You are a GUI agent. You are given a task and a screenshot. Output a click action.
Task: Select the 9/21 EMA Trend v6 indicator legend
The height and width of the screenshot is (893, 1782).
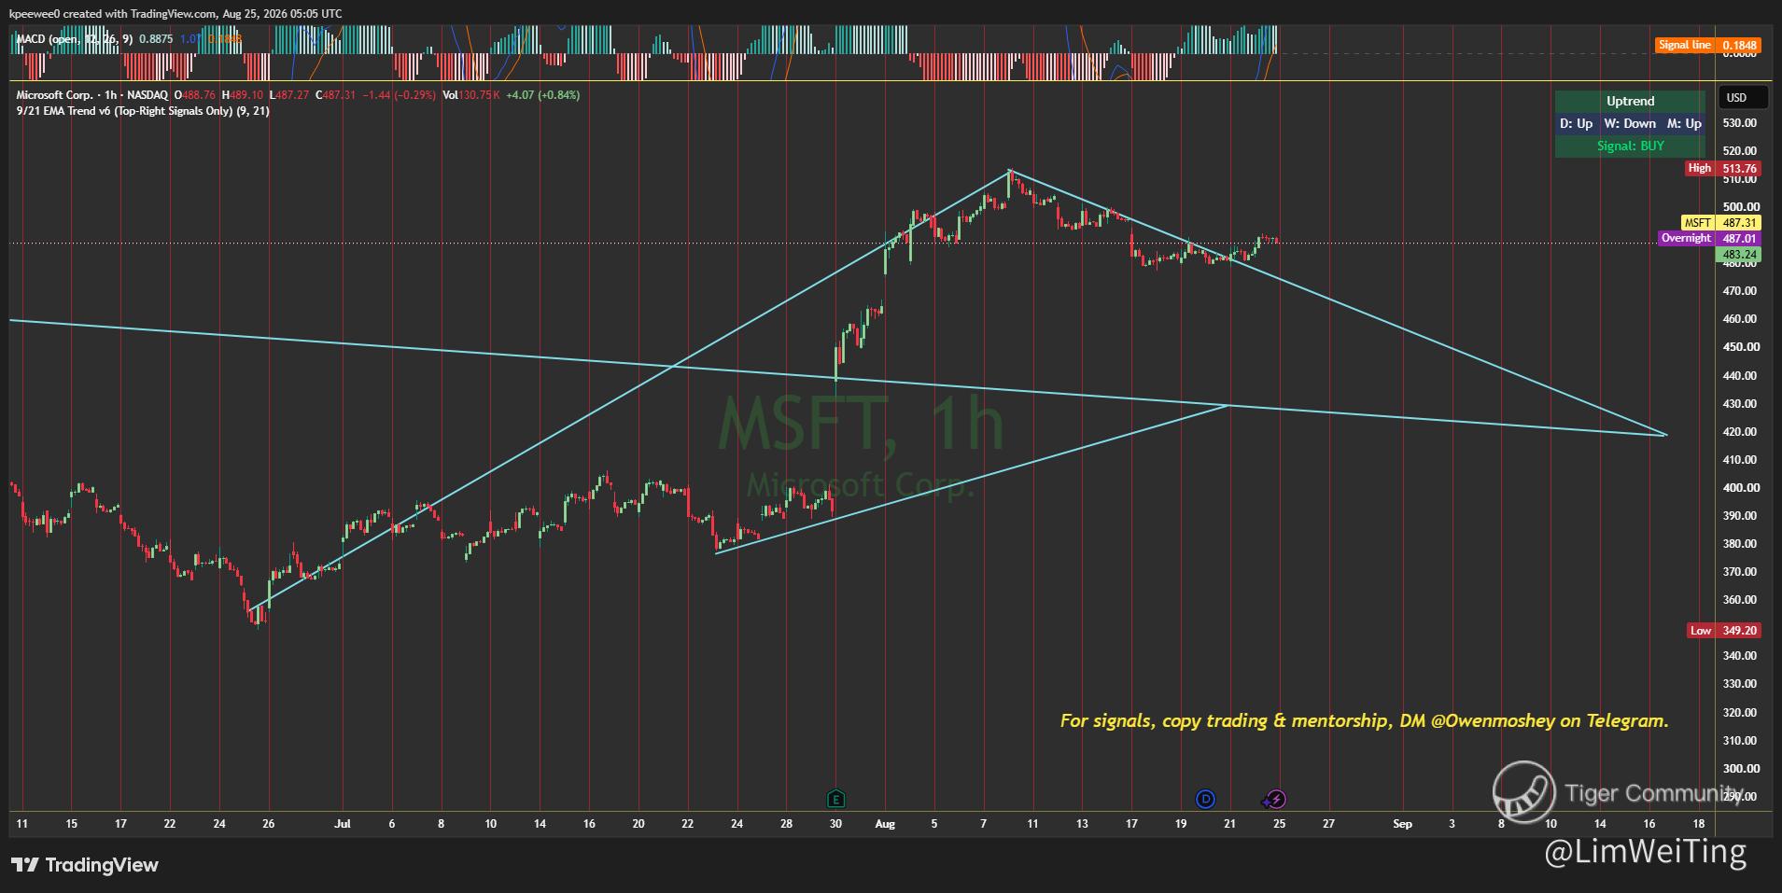click(x=143, y=111)
